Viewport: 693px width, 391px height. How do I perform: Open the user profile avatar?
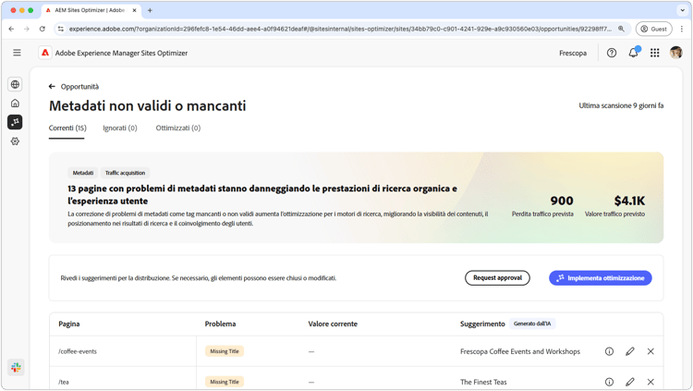pyautogui.click(x=675, y=53)
